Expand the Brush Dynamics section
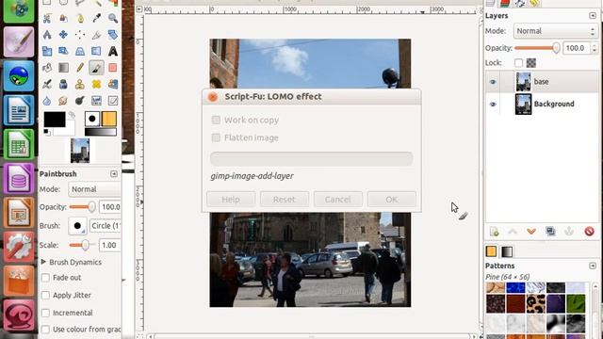The width and height of the screenshot is (603, 339). pyautogui.click(x=43, y=262)
